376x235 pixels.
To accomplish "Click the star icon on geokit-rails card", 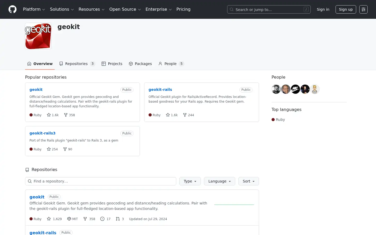I will point(168,115).
